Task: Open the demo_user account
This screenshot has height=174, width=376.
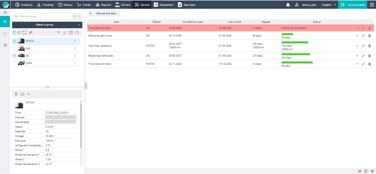Action: (305, 5)
